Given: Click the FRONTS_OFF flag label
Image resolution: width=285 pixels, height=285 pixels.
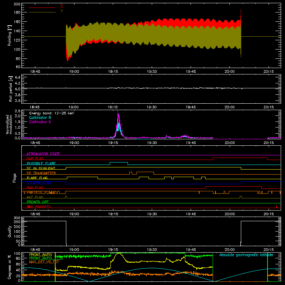Looking at the screenshot, I should pos(38,202).
